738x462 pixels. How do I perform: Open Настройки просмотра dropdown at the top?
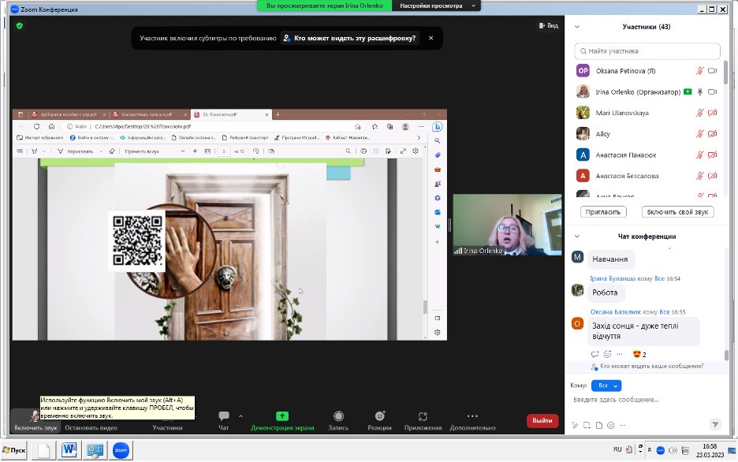pos(435,6)
